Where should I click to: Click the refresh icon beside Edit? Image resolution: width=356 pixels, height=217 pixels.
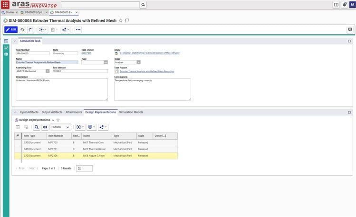tap(22, 30)
